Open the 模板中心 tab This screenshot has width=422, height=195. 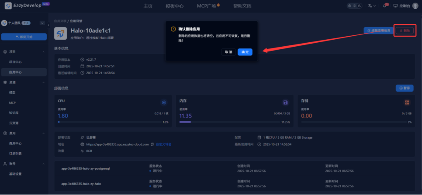174,6
